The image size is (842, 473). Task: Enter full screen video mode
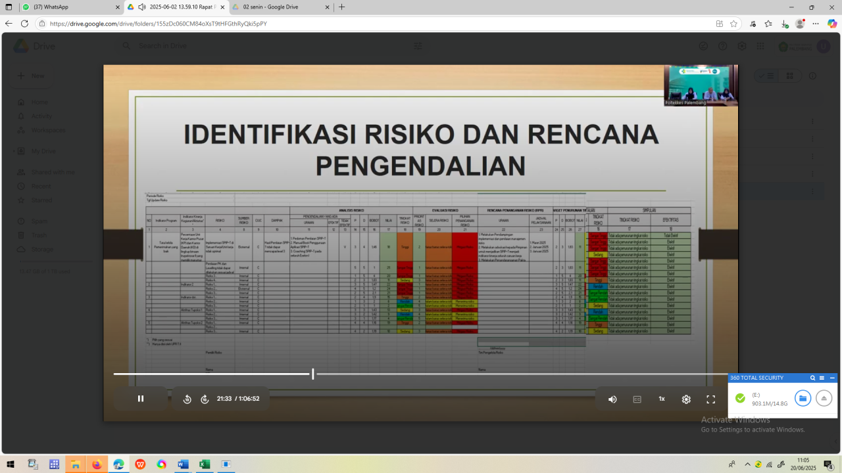point(710,399)
